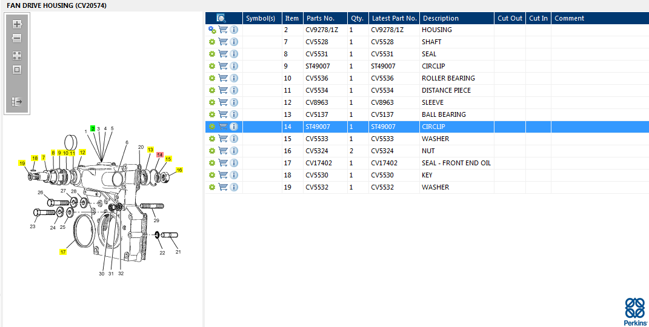The image size is (649, 327).
Task: Add WASHER CV5532 to cart
Action: click(x=223, y=187)
